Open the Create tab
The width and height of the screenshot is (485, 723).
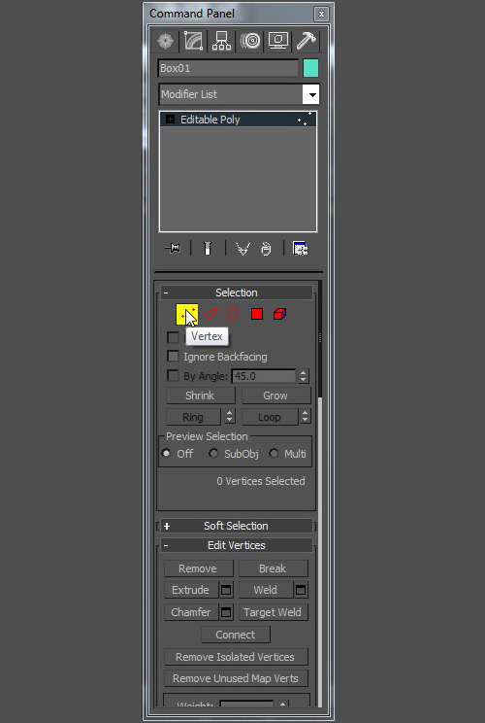166,41
